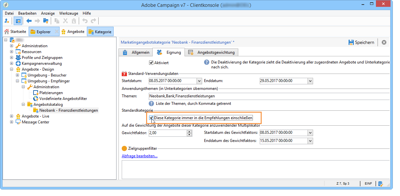This screenshot has height=196, width=400.
Task: Collapse the Angebote - Design node
Action: tap(12, 69)
